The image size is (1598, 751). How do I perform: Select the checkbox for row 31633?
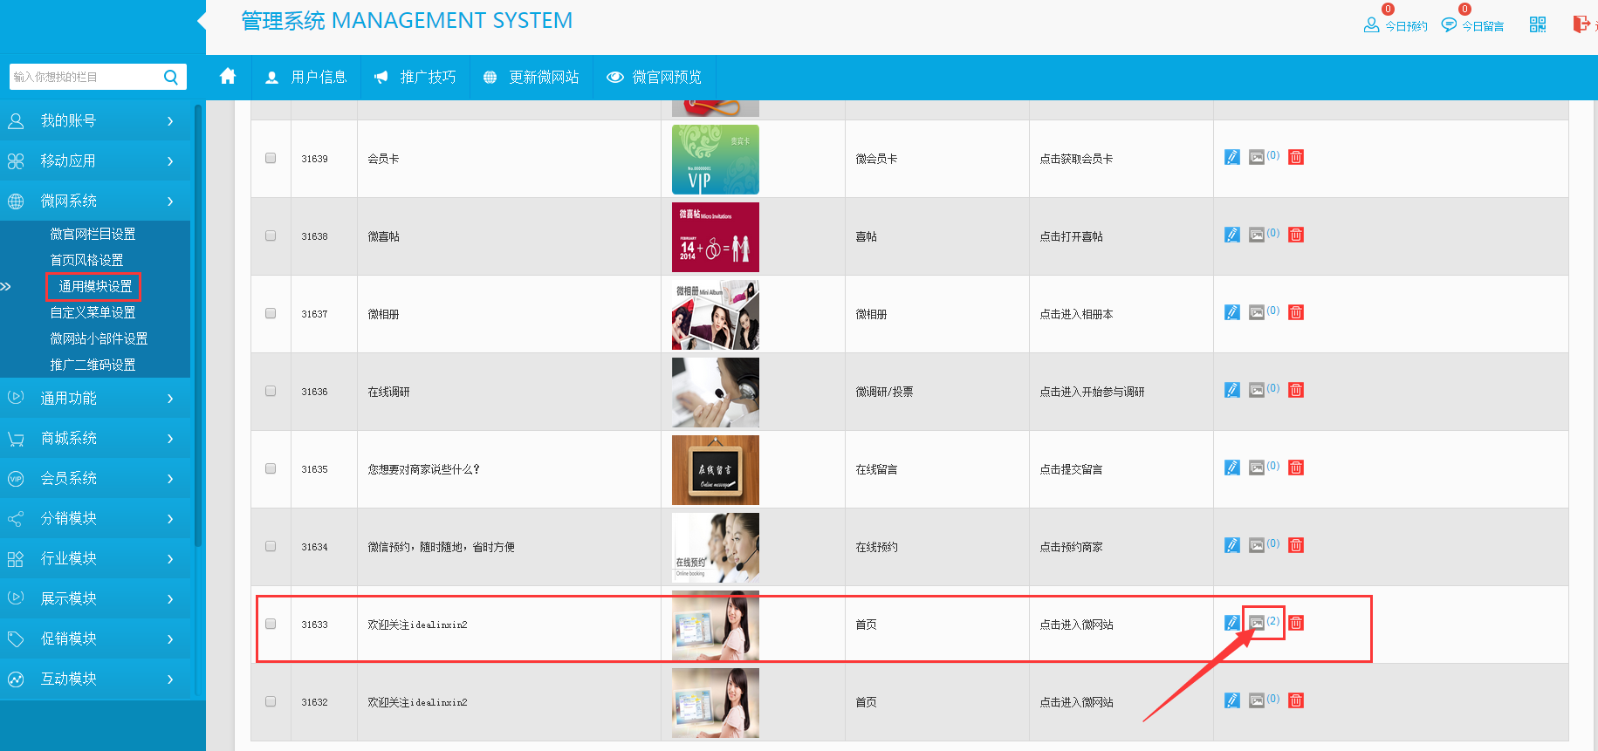(271, 625)
